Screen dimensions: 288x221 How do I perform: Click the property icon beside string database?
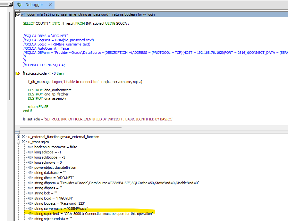tap(30, 173)
